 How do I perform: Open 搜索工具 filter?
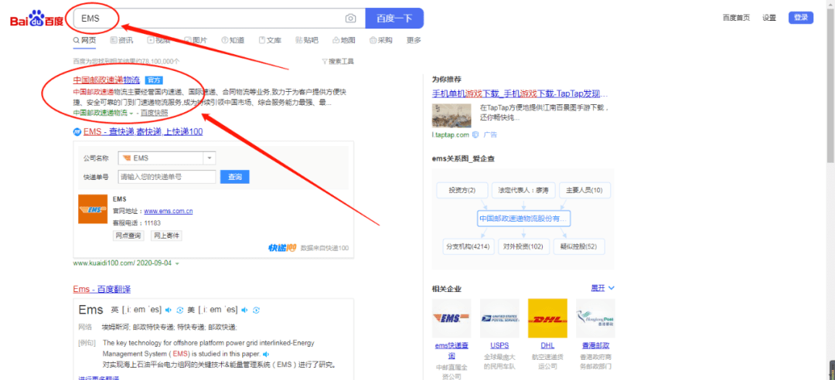338,62
